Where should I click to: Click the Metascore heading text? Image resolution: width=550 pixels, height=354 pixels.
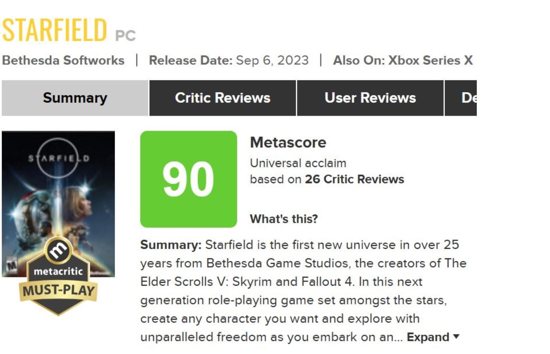288,143
